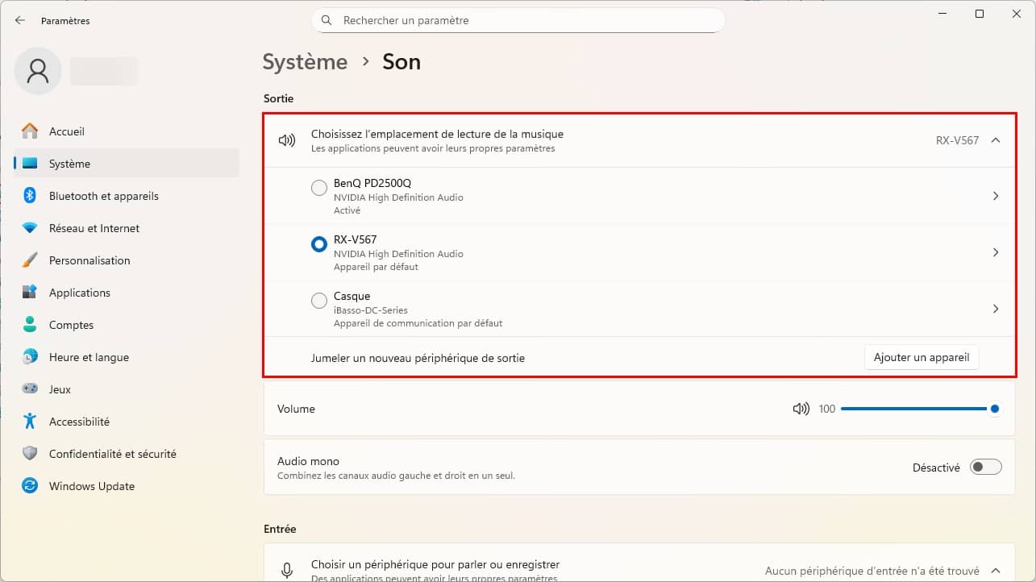Viewport: 1036px width, 582px height.
Task: Open RX-V567 device properties arrow
Action: (996, 252)
